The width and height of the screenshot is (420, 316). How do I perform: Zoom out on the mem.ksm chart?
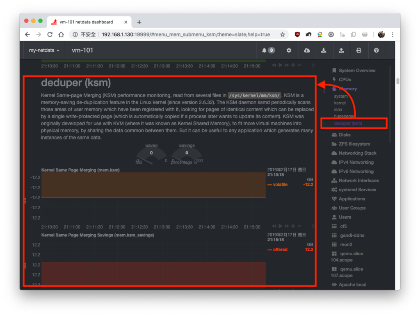coord(299,226)
